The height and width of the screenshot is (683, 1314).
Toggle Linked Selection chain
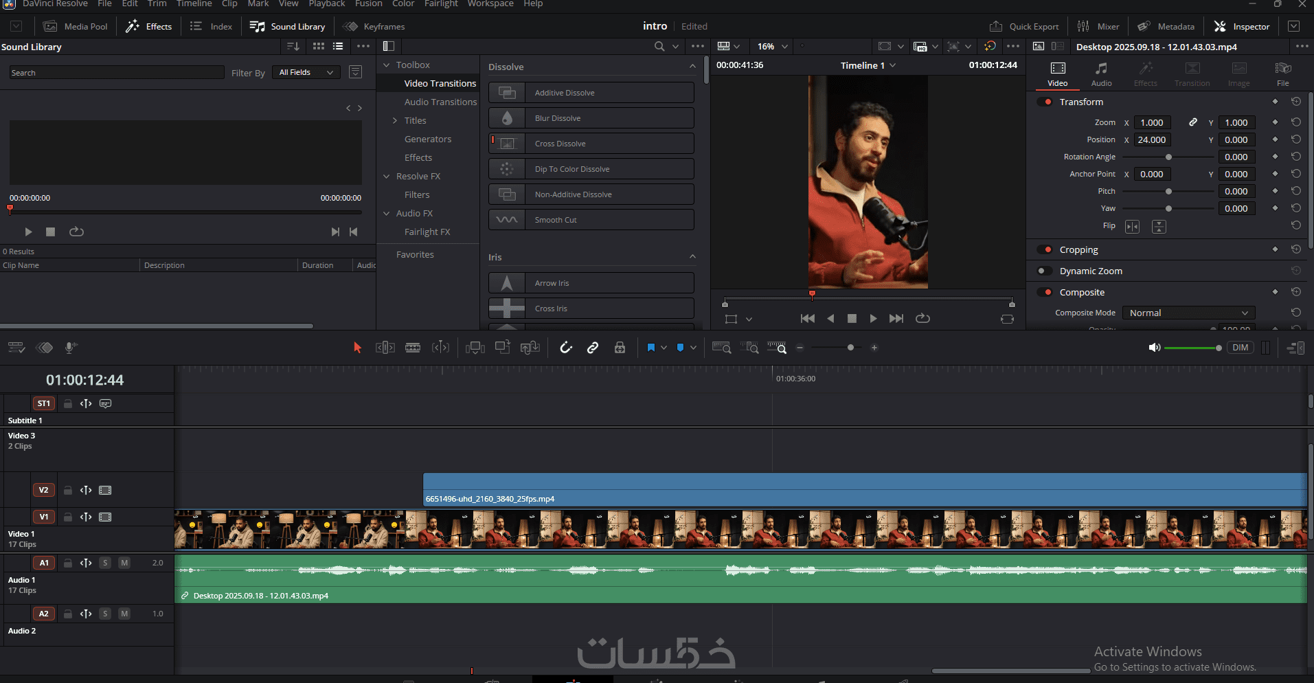pos(593,348)
